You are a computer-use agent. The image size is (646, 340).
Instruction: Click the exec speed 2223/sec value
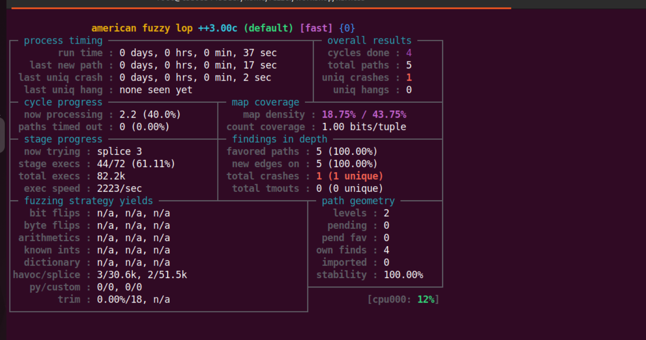pyautogui.click(x=119, y=189)
